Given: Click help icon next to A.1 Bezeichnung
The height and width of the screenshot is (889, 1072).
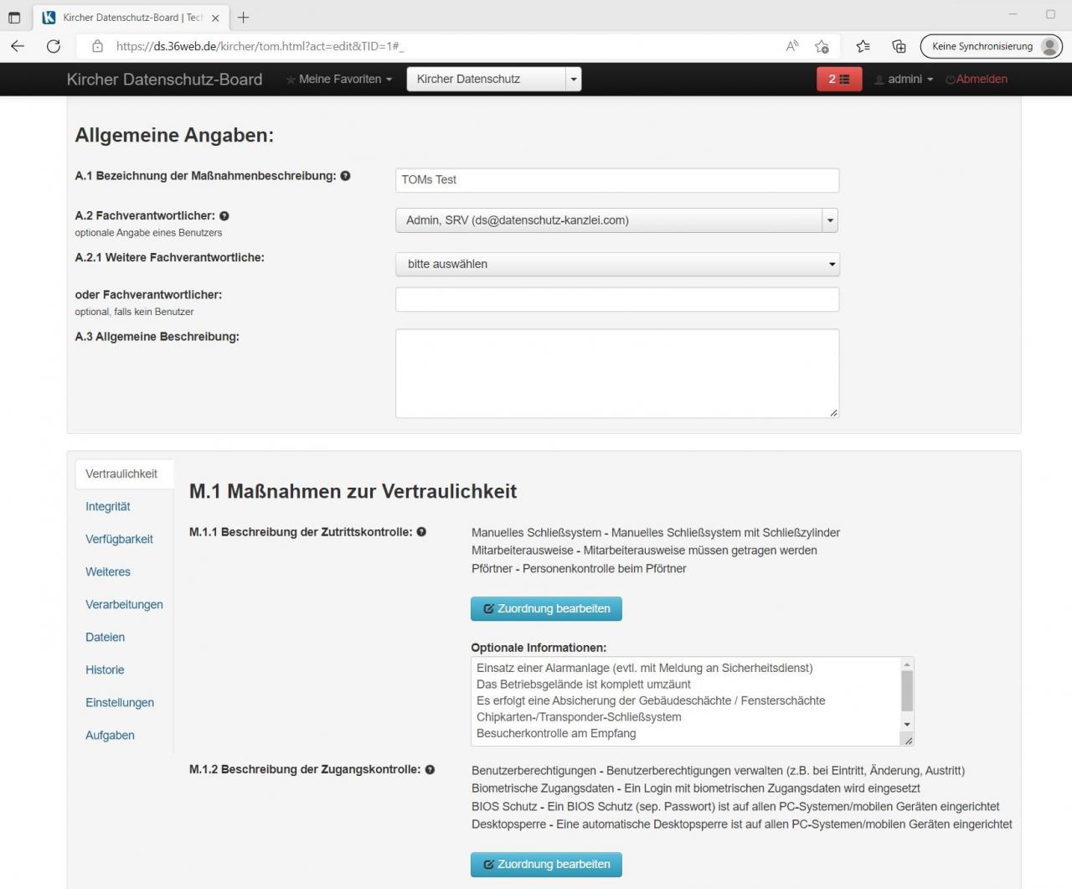Looking at the screenshot, I should pyautogui.click(x=345, y=176).
